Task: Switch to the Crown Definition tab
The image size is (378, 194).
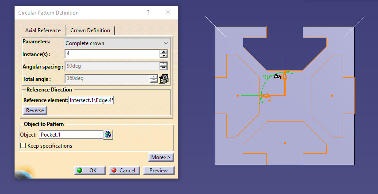Action: point(90,30)
